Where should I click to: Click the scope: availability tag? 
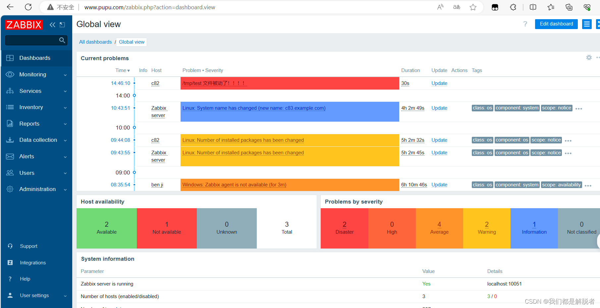tap(561, 185)
